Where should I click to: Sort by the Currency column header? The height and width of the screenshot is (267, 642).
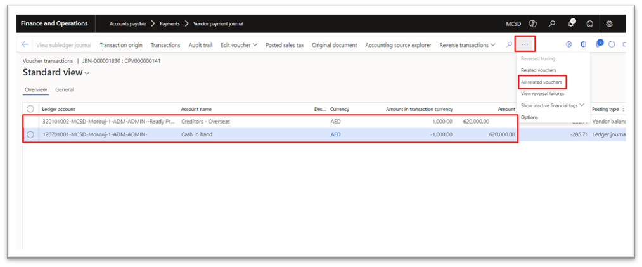[x=340, y=109]
